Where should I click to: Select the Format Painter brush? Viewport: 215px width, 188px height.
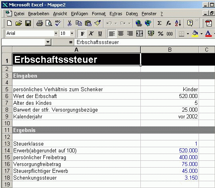pos(97,23)
